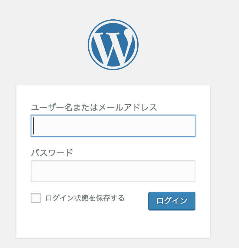
Task: Click the パスワード input field
Action: coord(113,171)
